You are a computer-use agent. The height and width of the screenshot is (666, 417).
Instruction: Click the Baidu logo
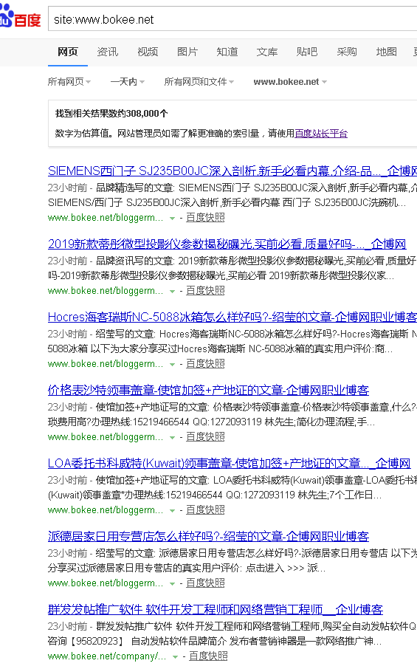tap(21, 17)
